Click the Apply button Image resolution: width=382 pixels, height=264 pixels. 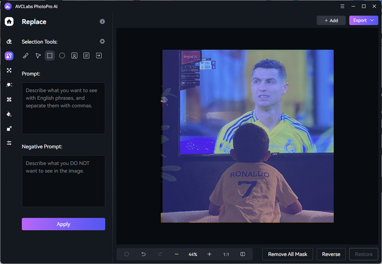coord(64,224)
